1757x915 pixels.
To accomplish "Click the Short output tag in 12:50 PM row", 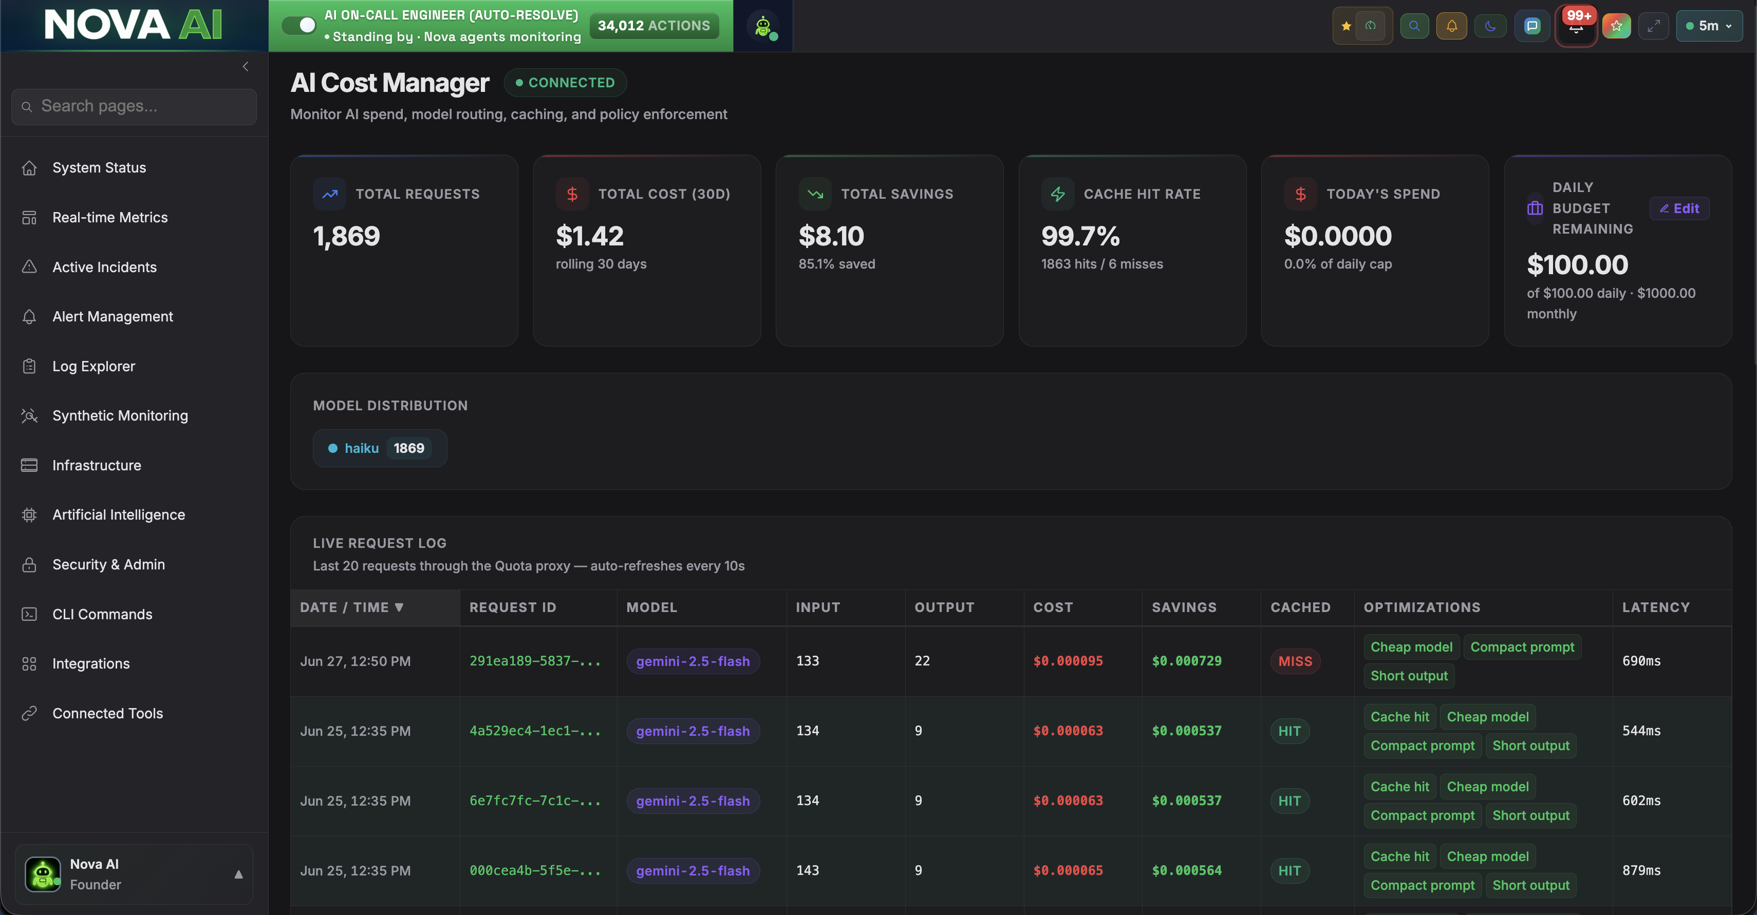I will [x=1409, y=676].
